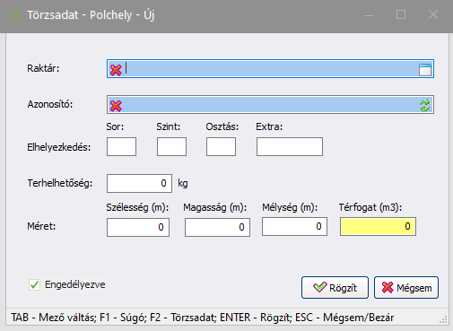The height and width of the screenshot is (331, 453).
Task: Click Mégsem button to cancel
Action: click(x=406, y=287)
